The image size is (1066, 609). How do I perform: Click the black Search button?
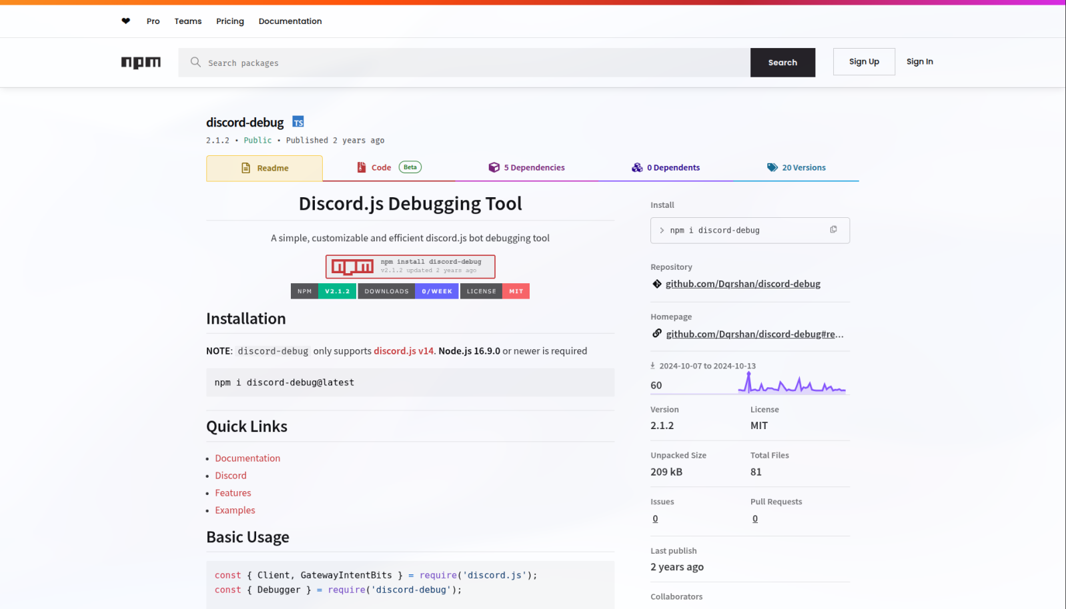[782, 63]
